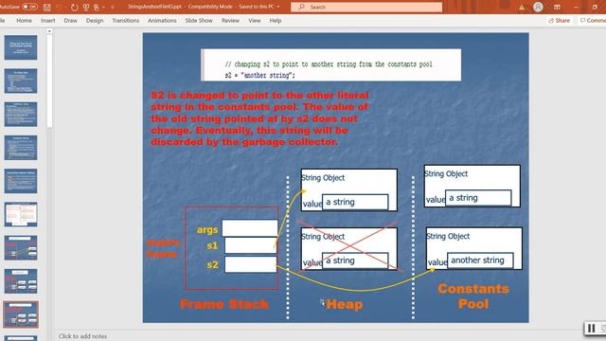Select the white box beside 's1'
Screen dimensions: 606x341
pos(250,246)
